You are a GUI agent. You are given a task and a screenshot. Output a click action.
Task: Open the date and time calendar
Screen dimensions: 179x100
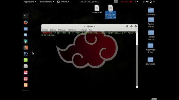click(89, 2)
